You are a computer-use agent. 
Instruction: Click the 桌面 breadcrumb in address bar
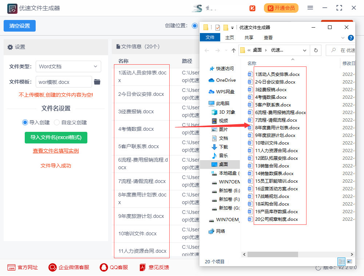tap(257, 50)
